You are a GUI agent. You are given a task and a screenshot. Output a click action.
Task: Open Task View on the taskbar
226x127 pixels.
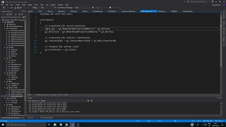tap(49, 125)
